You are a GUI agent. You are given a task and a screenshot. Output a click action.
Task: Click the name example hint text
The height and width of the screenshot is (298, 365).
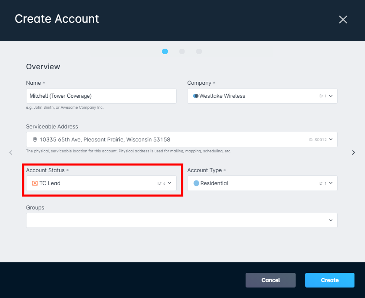[x=65, y=107]
